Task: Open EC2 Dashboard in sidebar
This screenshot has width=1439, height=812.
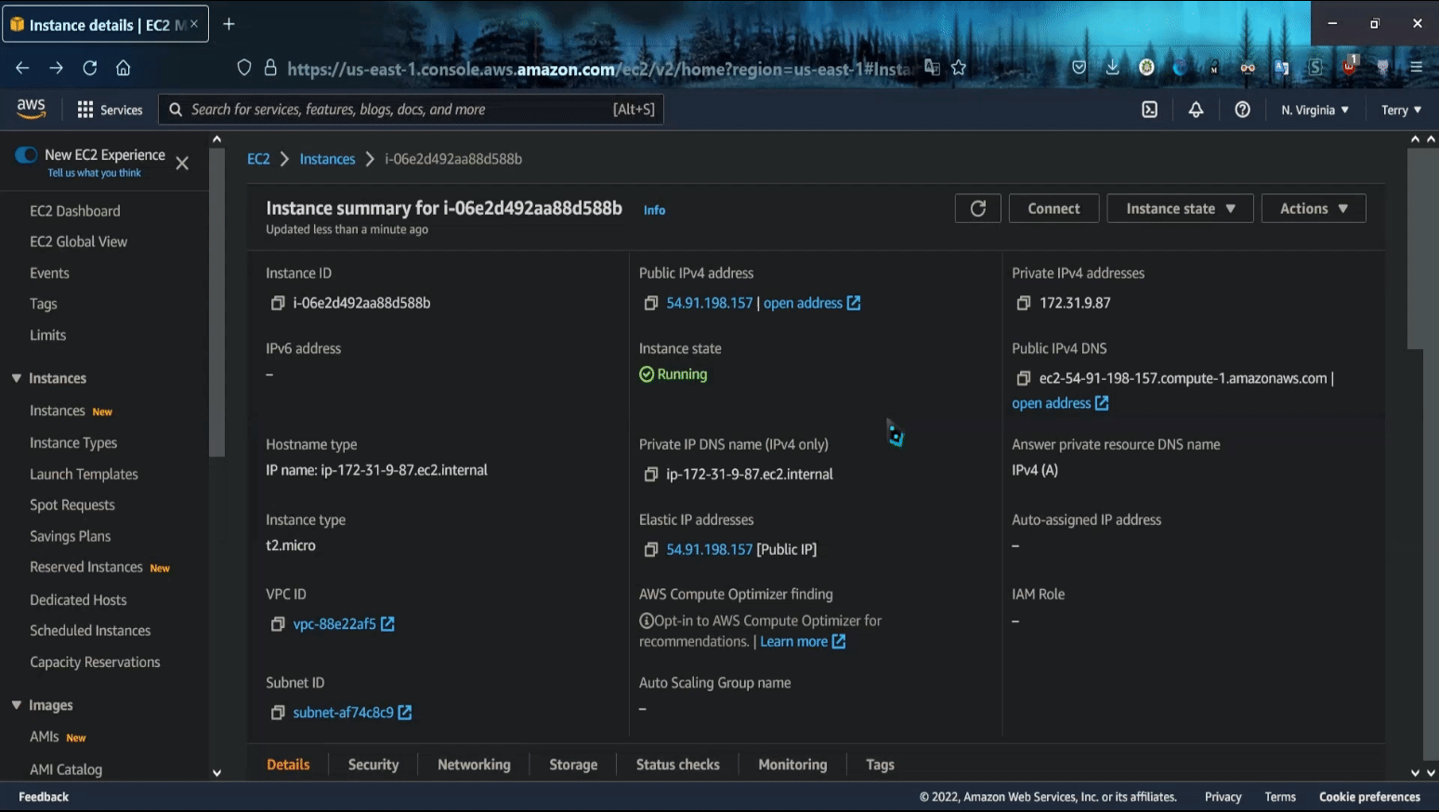Action: [75, 211]
